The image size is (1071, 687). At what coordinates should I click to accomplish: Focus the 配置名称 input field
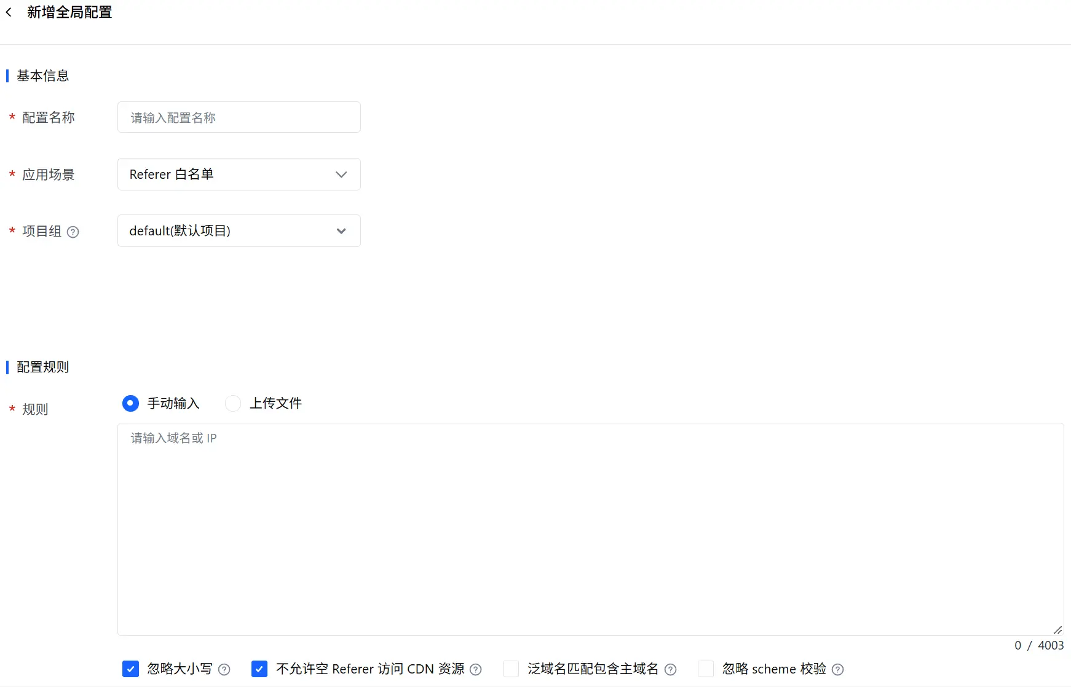tap(239, 117)
